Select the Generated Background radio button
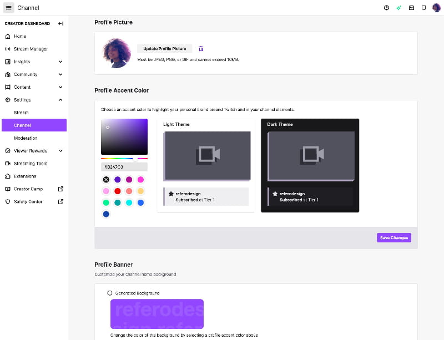 click(109, 293)
